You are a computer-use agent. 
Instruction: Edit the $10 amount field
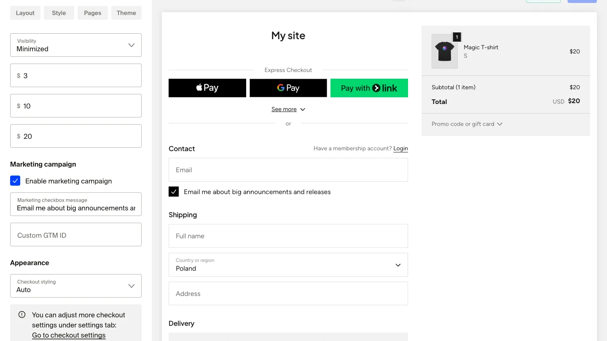76,106
